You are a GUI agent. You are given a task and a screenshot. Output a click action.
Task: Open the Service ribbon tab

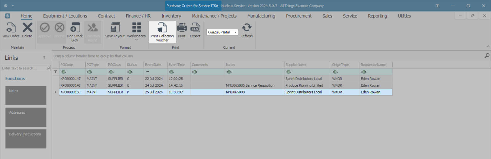click(350, 16)
